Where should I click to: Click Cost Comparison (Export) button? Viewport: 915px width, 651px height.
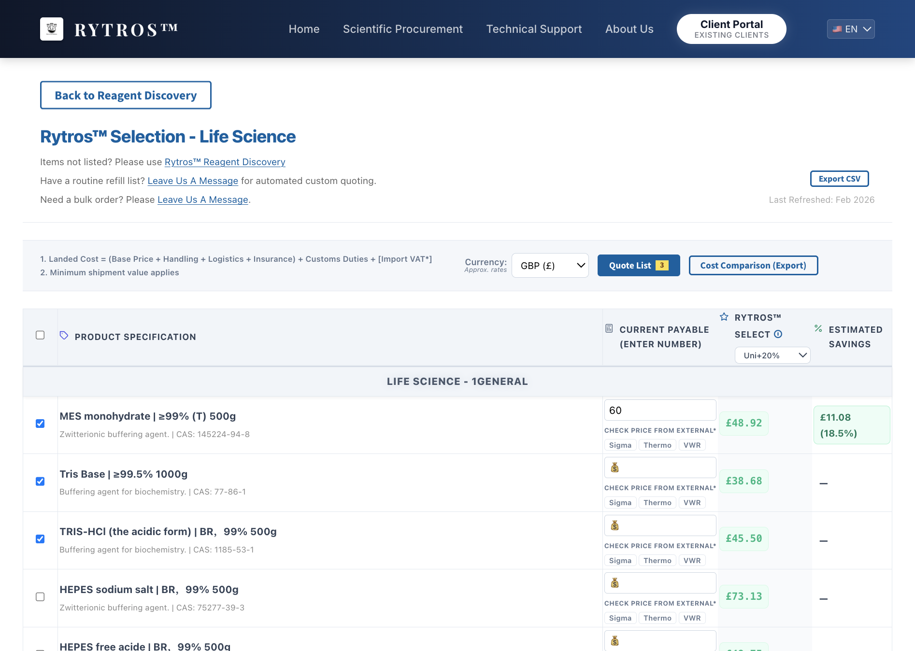pos(753,265)
